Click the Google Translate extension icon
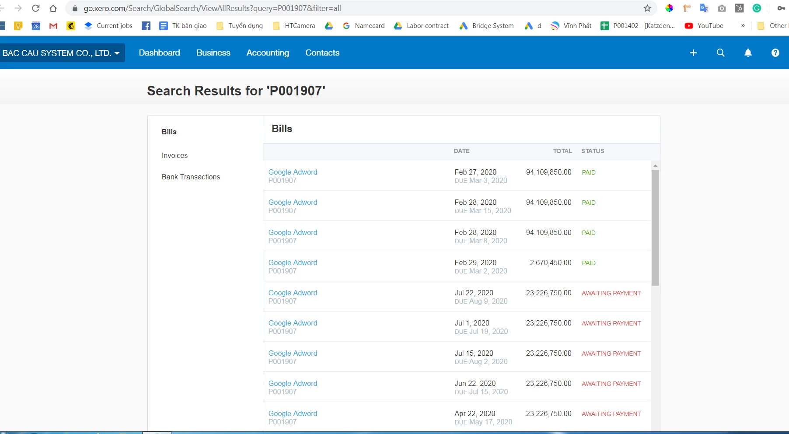Image resolution: width=789 pixels, height=434 pixels. (704, 8)
